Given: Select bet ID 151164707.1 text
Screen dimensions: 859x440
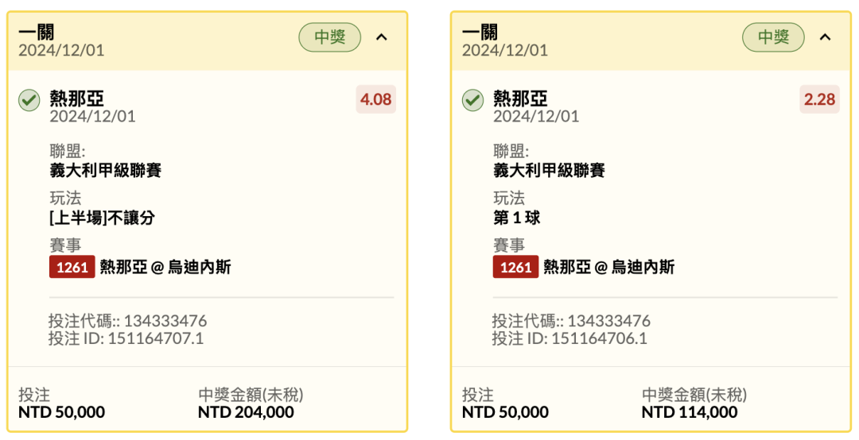Looking at the screenshot, I should [126, 338].
